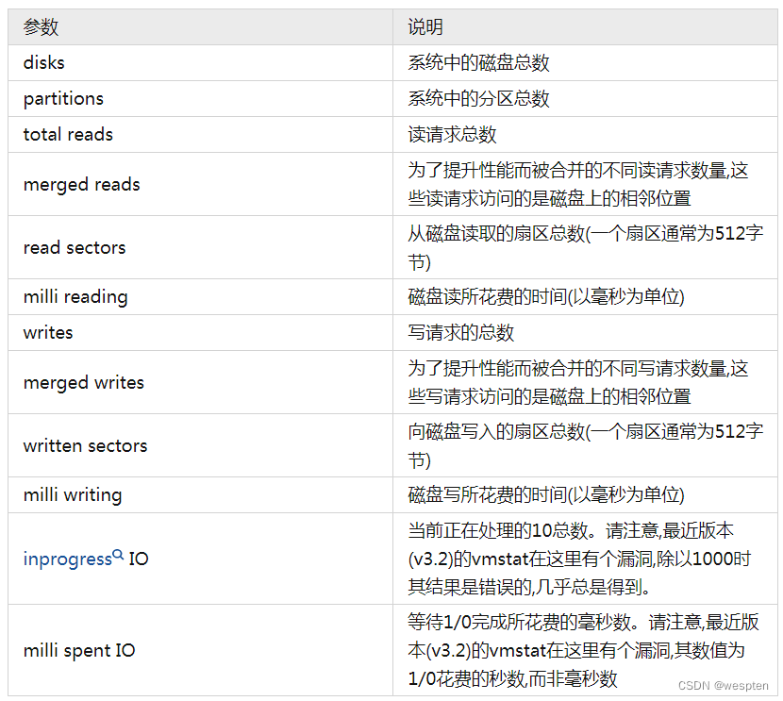Click the description 系统中的分区总数
The width and height of the screenshot is (783, 701).
click(478, 99)
